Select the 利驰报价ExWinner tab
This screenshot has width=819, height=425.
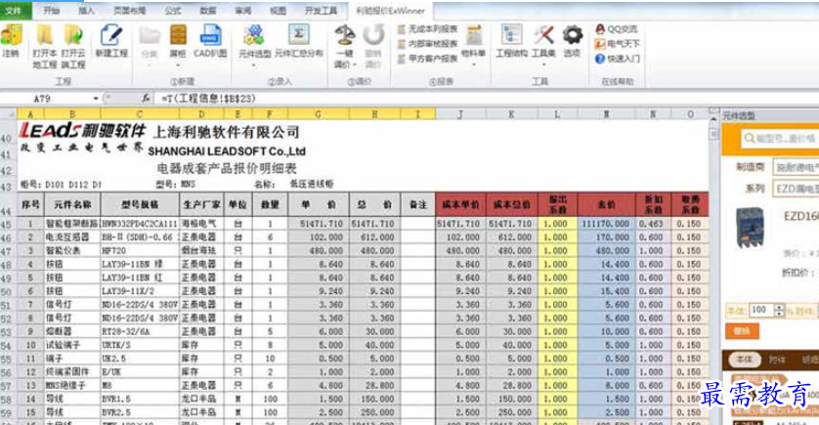(x=391, y=11)
